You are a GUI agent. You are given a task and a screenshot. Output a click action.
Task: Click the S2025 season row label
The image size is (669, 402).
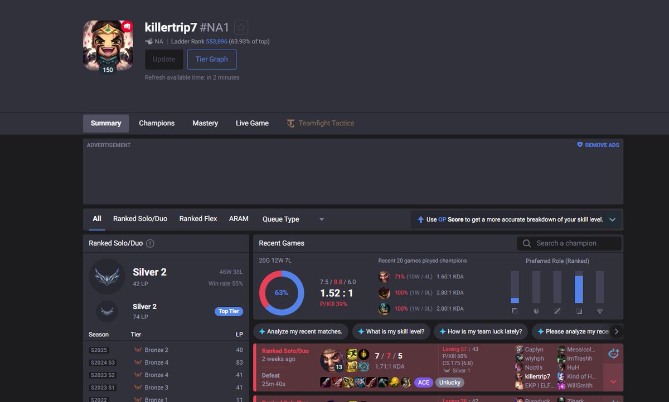tap(99, 350)
